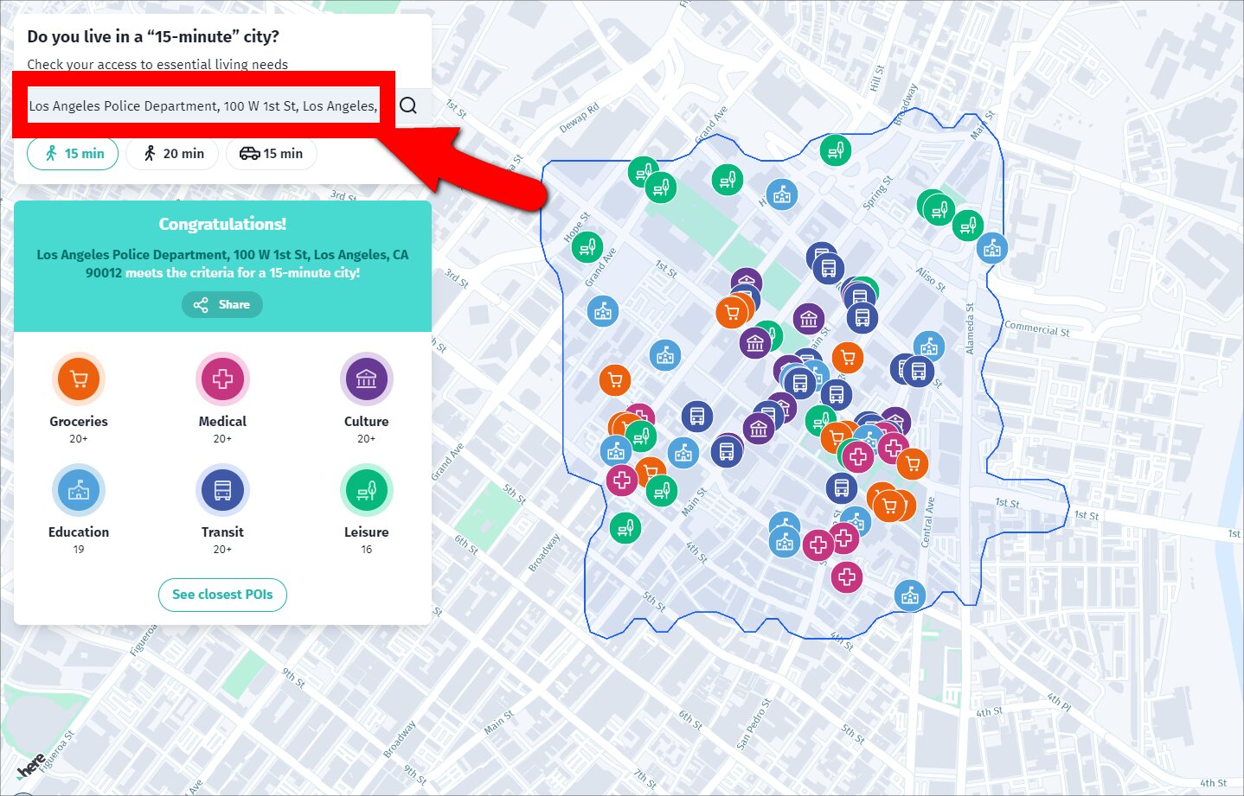The image size is (1244, 796).
Task: Click the Transit bus category icon in panel
Action: coord(222,490)
